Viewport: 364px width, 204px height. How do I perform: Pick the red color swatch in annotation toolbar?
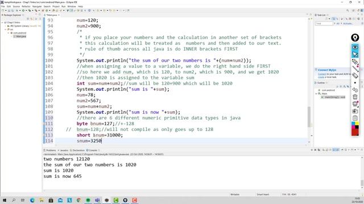click(x=355, y=132)
